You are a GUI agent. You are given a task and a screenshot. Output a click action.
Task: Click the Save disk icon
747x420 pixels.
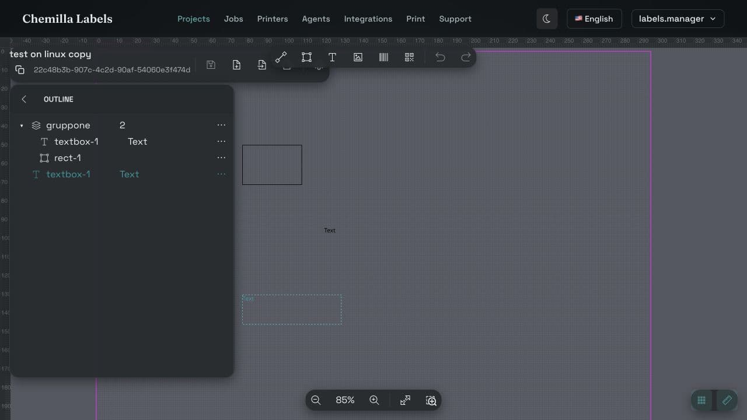pos(211,65)
